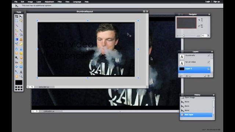Toggle visibility of Layer 5
This screenshot has width=235, height=132.
click(x=209, y=69)
